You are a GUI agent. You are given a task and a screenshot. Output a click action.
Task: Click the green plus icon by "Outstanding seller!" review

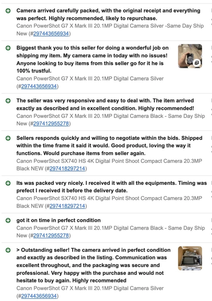pyautogui.click(x=8, y=250)
